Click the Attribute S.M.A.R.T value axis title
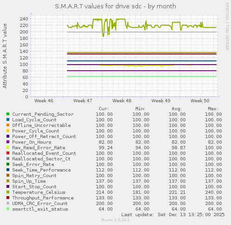 5,56
